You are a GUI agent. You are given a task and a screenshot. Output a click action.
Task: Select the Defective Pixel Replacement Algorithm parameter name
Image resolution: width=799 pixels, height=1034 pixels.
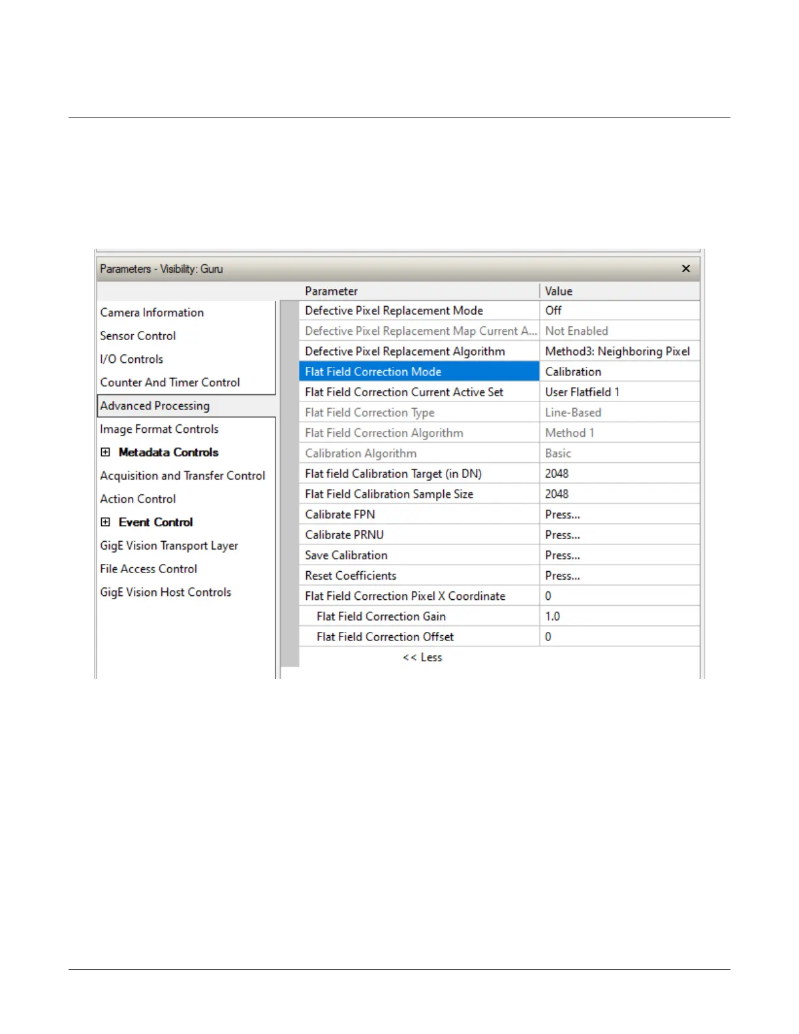[405, 351]
